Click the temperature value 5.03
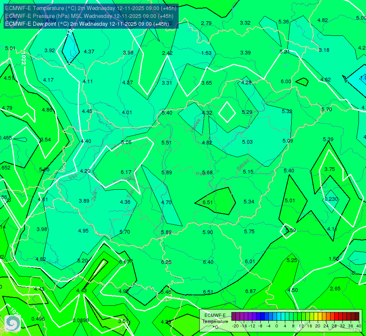 (247, 142)
